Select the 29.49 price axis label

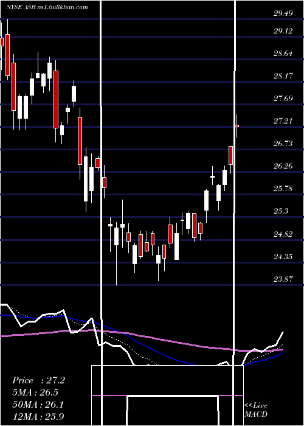point(283,13)
